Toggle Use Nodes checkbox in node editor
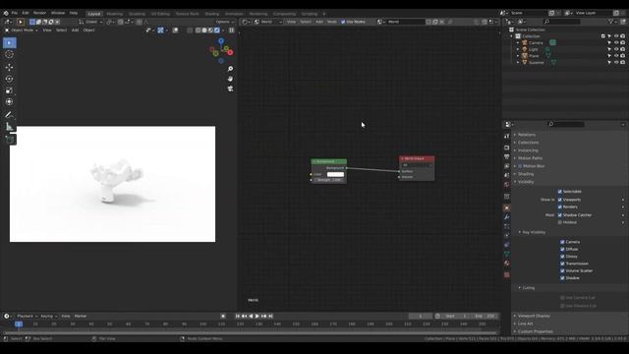This screenshot has height=354, width=629. point(343,22)
